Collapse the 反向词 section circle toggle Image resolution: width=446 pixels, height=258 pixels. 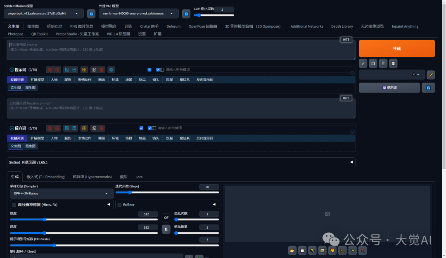tap(12, 128)
